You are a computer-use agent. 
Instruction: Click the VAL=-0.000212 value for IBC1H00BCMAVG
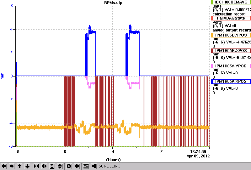click(x=238, y=10)
